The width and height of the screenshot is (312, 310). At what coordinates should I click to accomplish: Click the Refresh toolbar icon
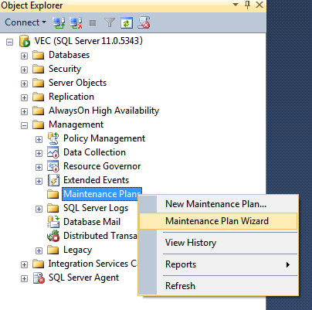point(127,22)
